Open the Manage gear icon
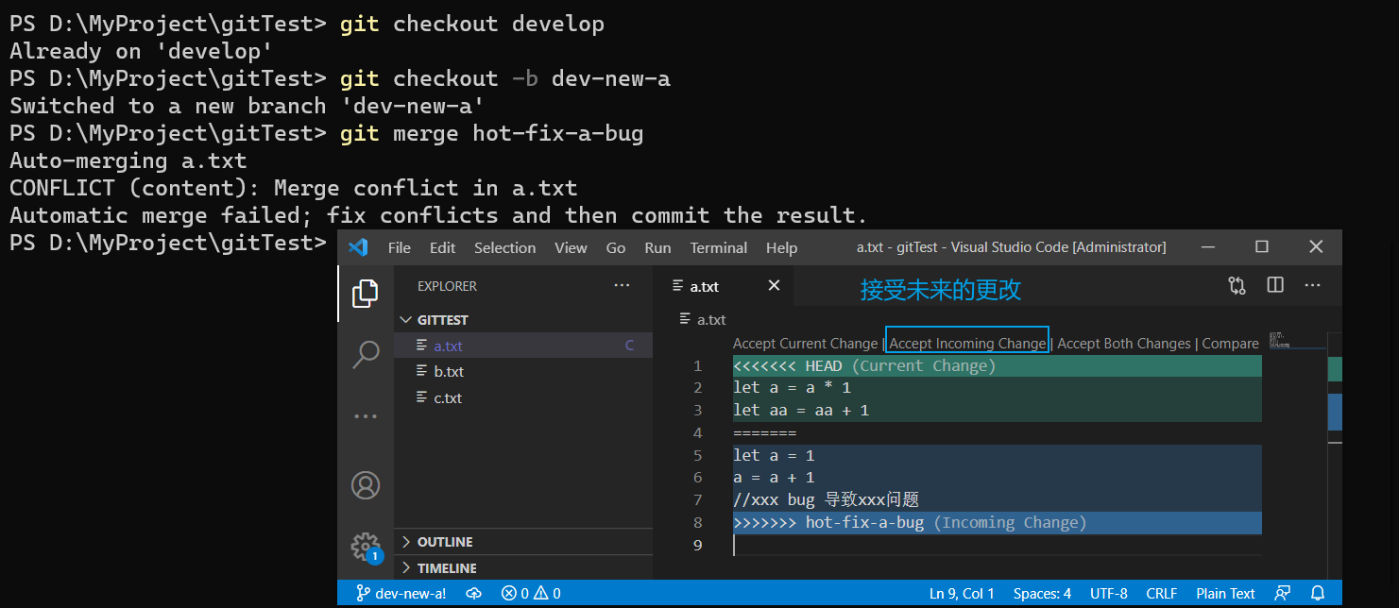Image resolution: width=1399 pixels, height=608 pixels. click(x=366, y=547)
